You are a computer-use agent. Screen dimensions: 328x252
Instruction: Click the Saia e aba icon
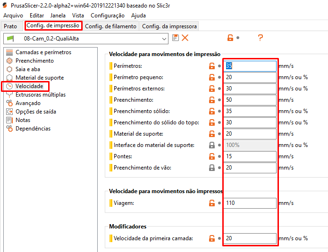[9, 69]
